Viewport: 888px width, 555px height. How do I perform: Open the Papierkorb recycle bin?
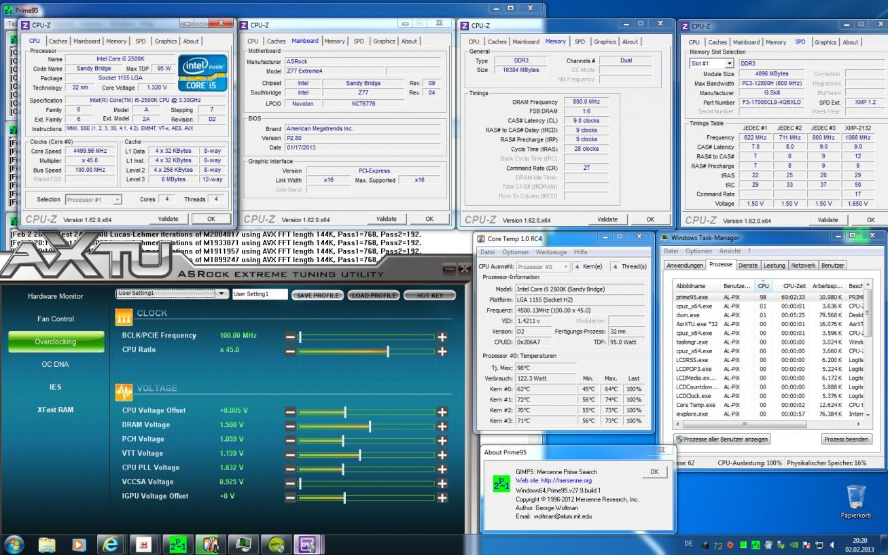(855, 503)
